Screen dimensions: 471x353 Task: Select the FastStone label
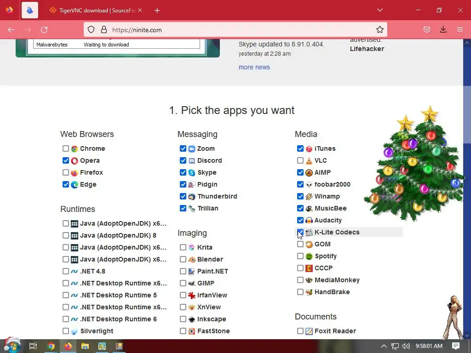coord(213,331)
